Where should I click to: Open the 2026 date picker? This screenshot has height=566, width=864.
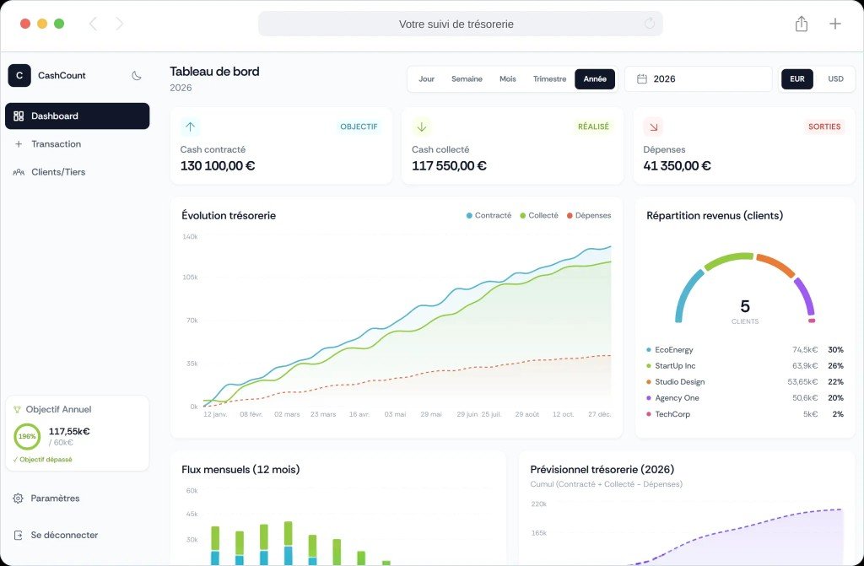click(x=698, y=79)
